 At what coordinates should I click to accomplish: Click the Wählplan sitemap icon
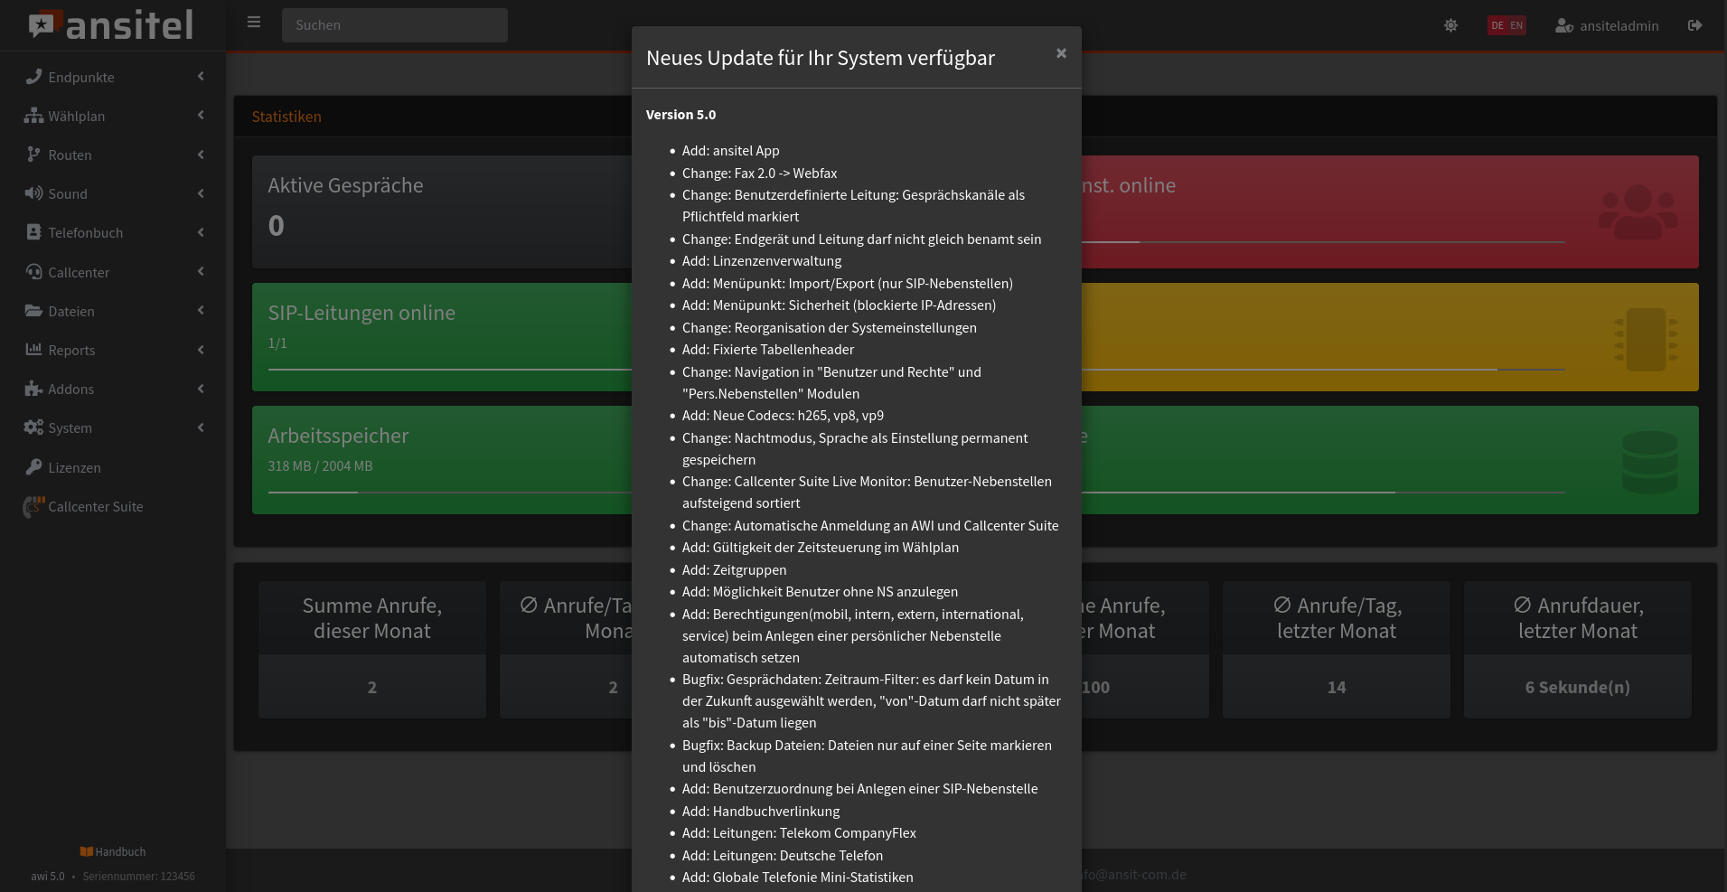click(x=33, y=116)
